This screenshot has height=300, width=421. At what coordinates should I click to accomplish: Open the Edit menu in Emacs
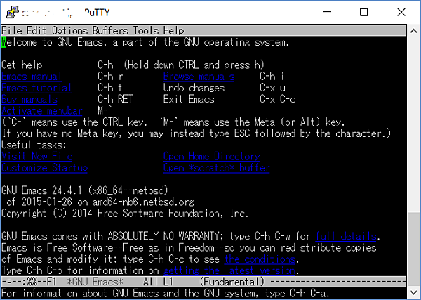click(36, 31)
